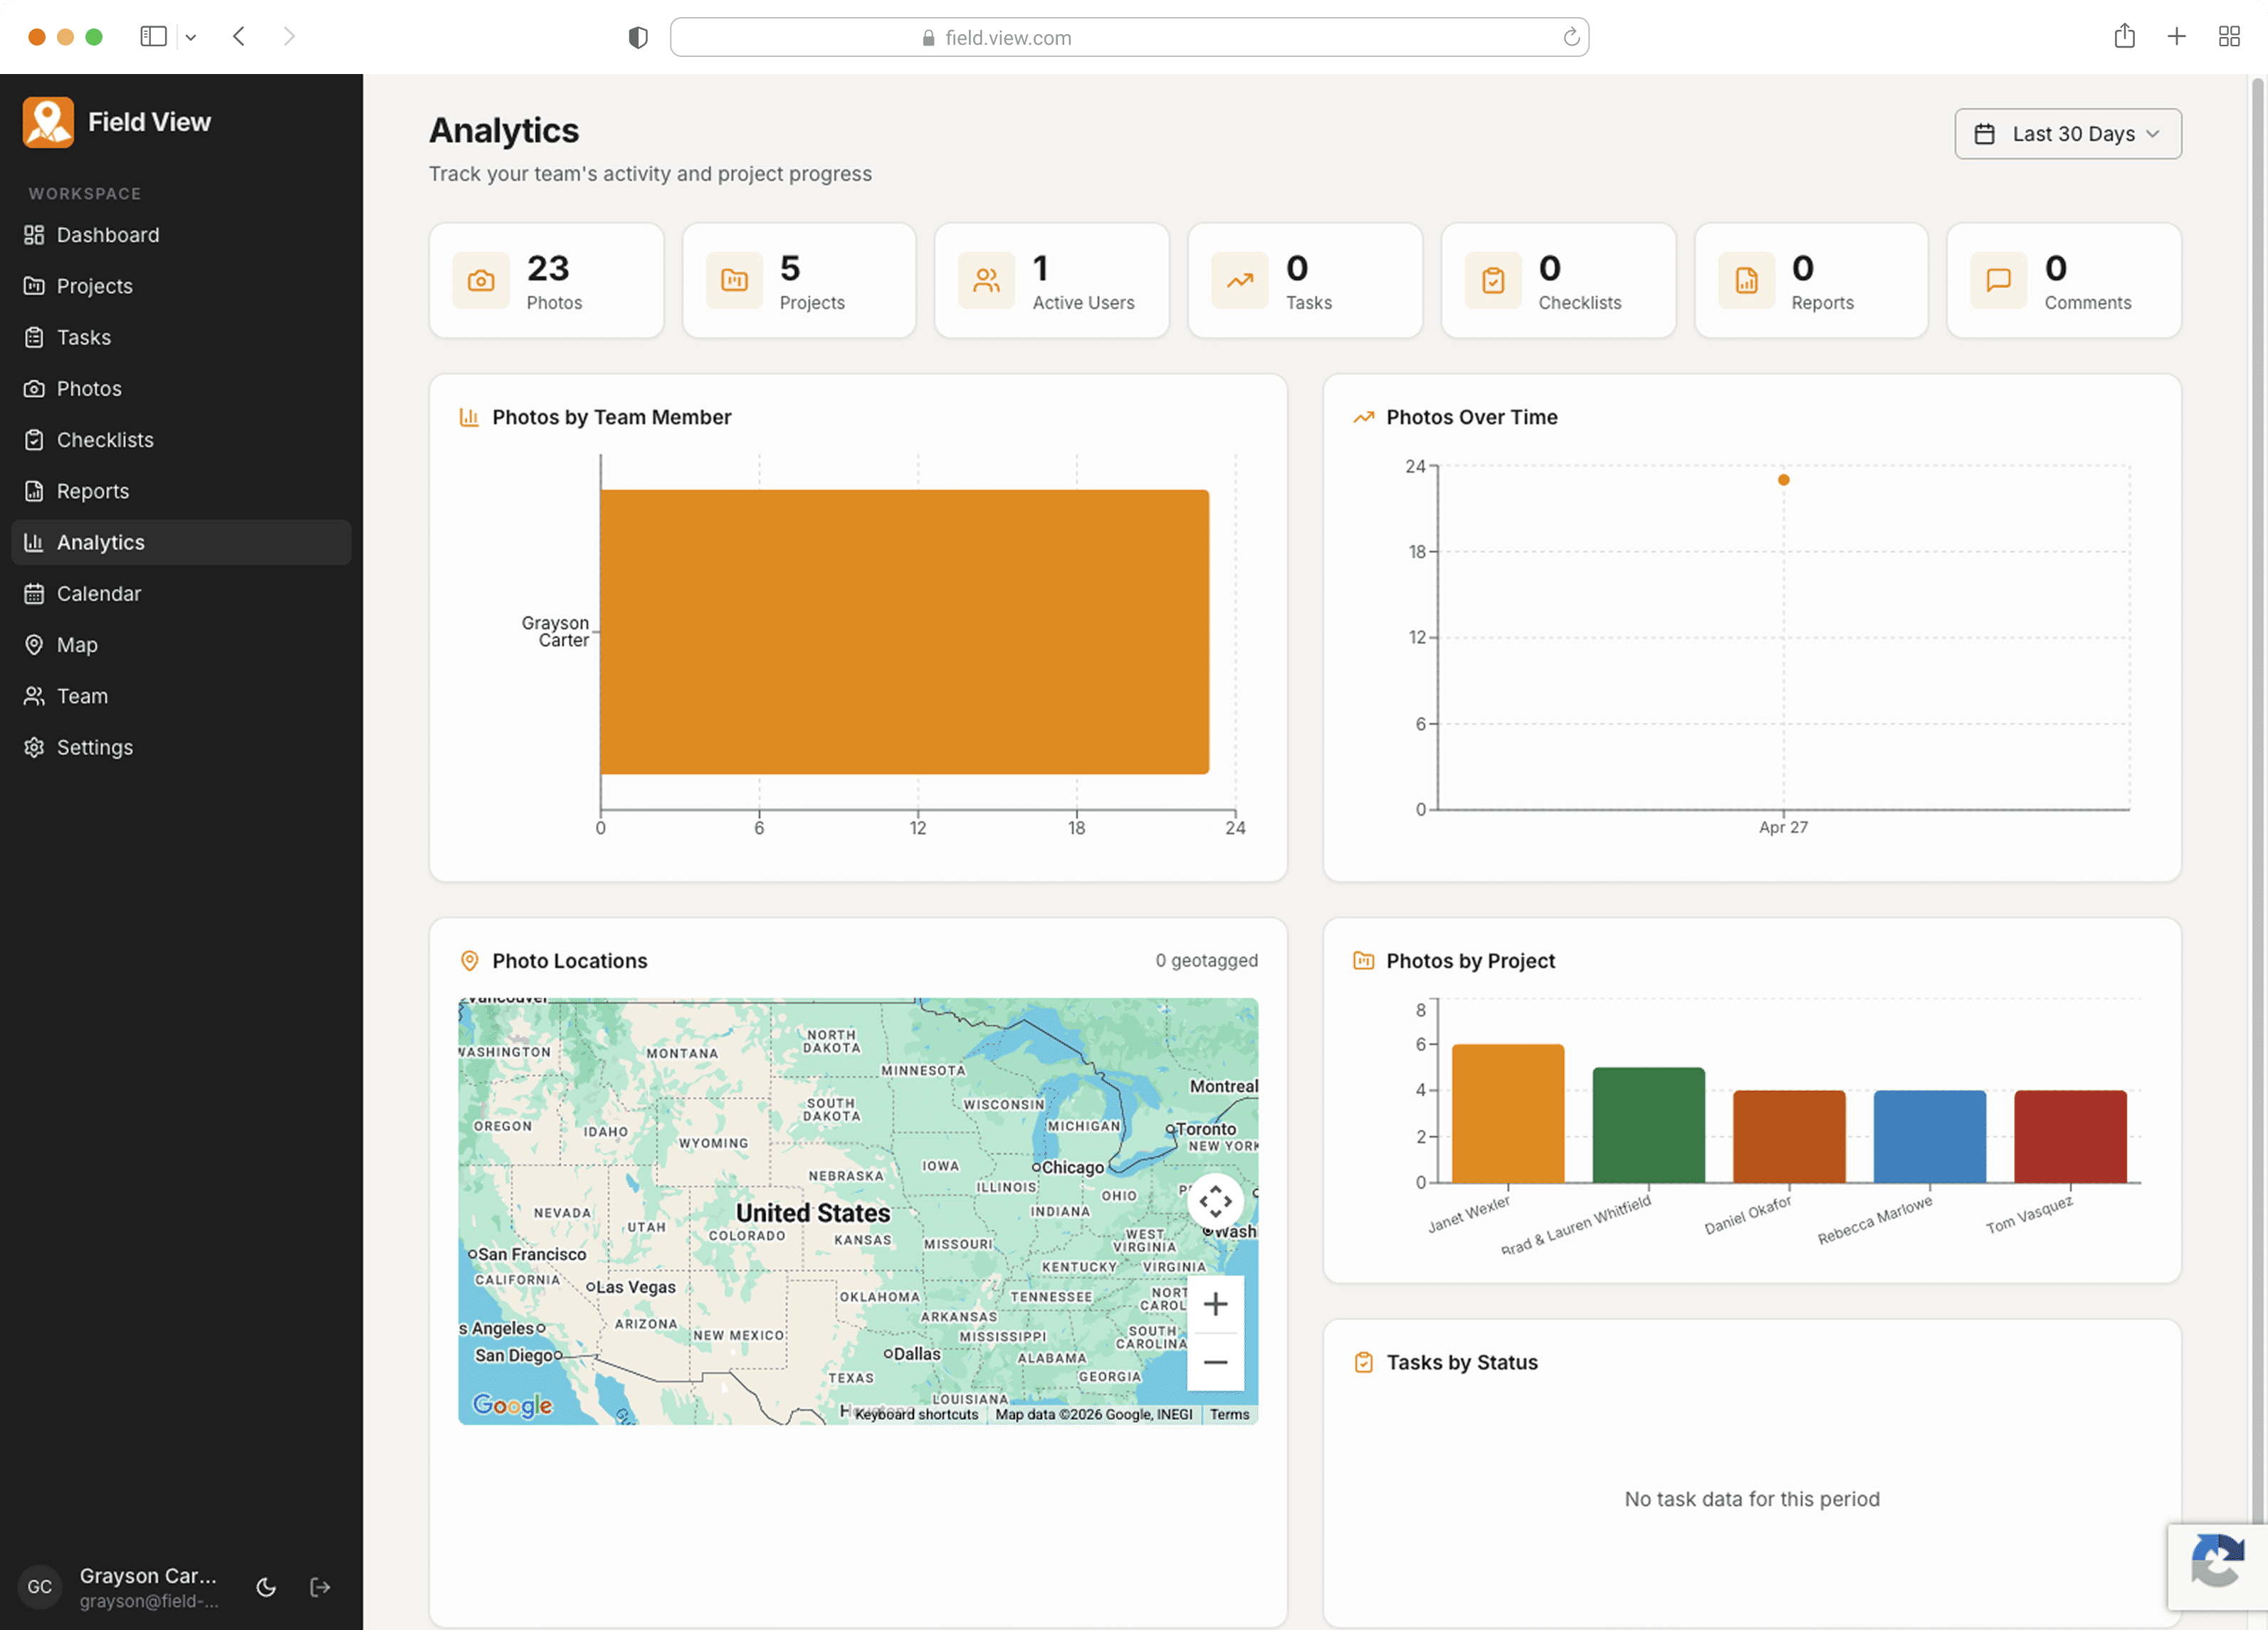
Task: Open the Last 30 Days dropdown
Action: coord(2068,134)
